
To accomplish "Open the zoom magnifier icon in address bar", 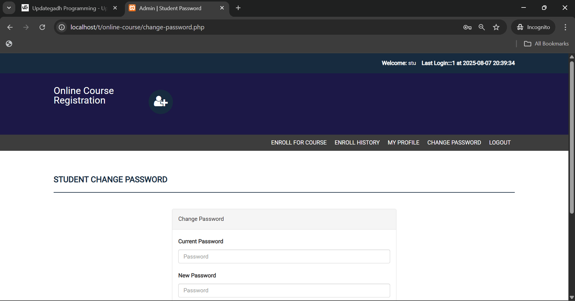I will [482, 27].
